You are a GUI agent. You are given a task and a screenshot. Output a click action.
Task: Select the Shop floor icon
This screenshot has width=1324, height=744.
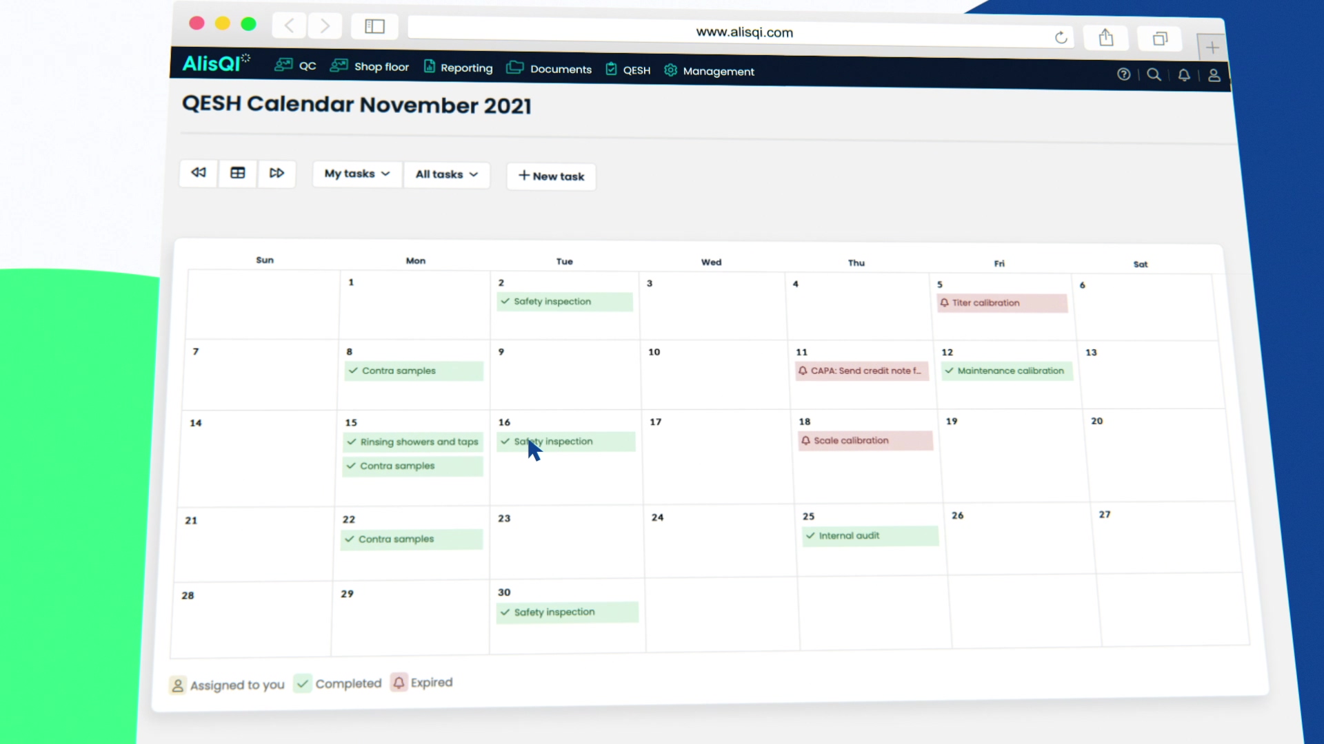pos(339,64)
